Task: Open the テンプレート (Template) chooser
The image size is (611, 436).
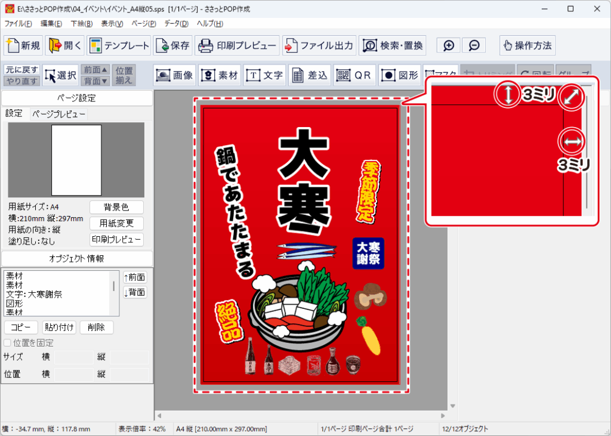Action: pyautogui.click(x=119, y=45)
